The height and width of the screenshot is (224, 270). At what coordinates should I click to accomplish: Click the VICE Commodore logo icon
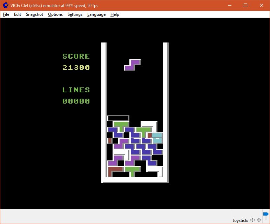click(6, 6)
